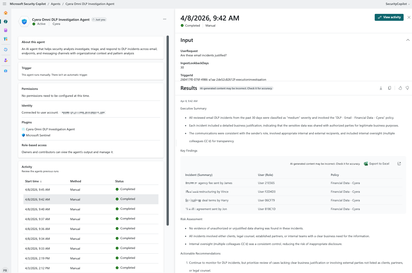Open the agent more options ellipsis
The height and width of the screenshot is (273, 412).
click(165, 19)
